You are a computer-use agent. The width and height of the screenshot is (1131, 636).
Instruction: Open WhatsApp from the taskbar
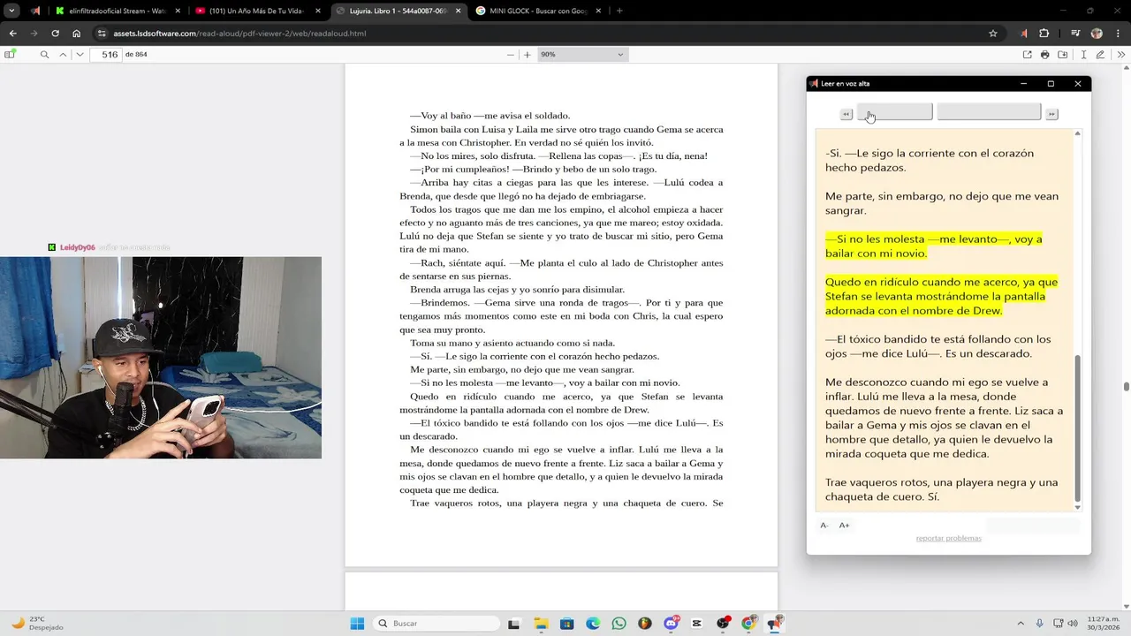[619, 624]
